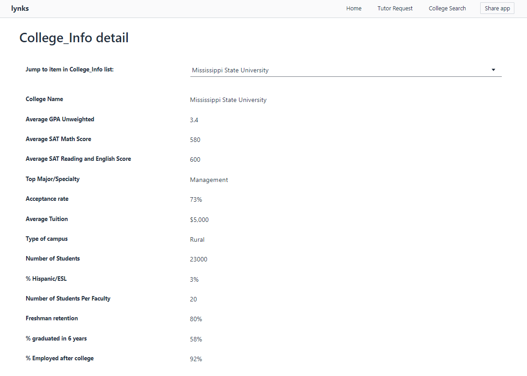Image resolution: width=527 pixels, height=376 pixels.
Task: Click the 'Jump to item in College_Info list' label
Action: tap(69, 70)
